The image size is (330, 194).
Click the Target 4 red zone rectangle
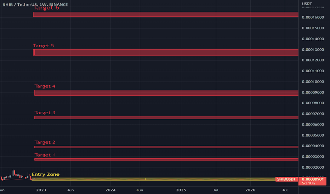coord(166,93)
